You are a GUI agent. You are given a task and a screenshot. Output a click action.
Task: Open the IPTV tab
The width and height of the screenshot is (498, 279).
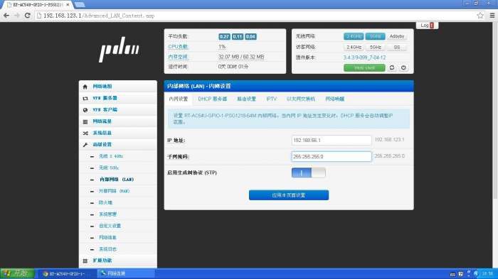(x=271, y=99)
